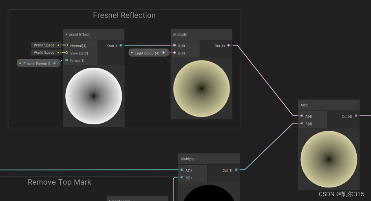
Task: Click the Remove Top Mark group title
Action: coord(60,182)
